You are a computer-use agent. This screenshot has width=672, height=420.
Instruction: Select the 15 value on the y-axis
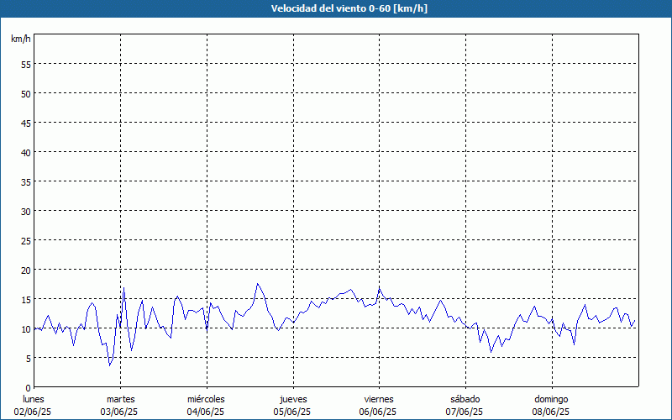coord(26,300)
